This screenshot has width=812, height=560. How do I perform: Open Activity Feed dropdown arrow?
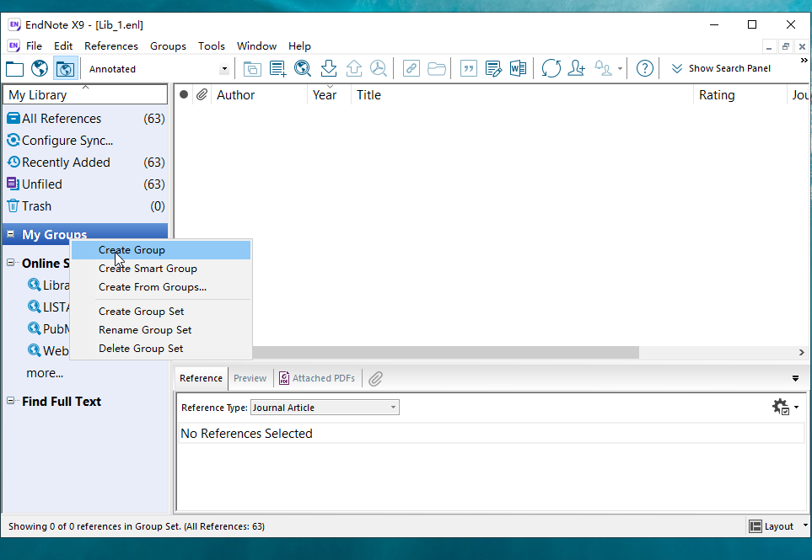(620, 69)
